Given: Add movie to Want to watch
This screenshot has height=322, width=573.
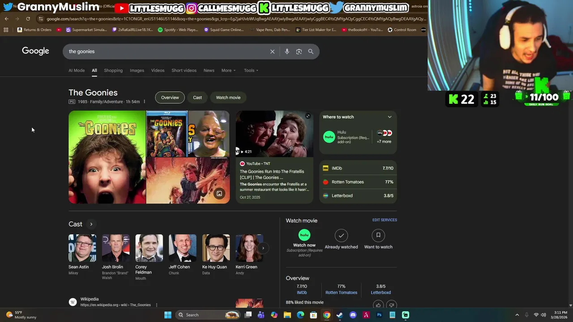Looking at the screenshot, I should coord(378,239).
